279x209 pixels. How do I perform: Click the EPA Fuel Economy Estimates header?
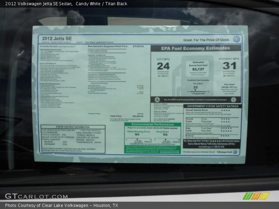point(195,48)
